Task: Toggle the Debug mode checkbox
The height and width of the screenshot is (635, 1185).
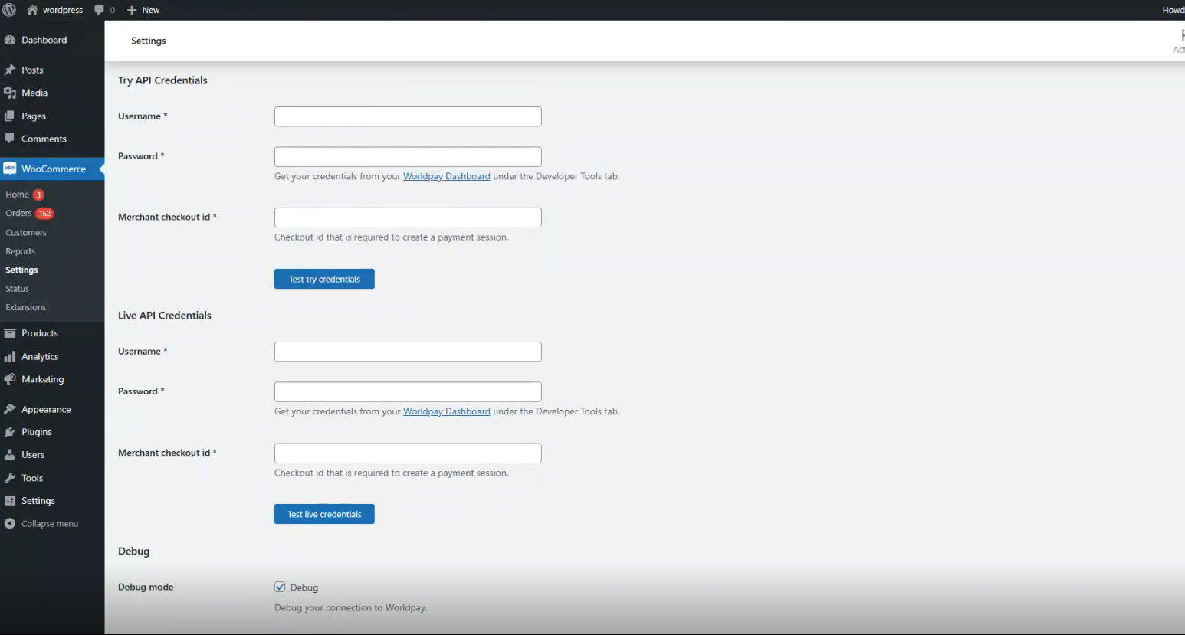Action: click(280, 587)
